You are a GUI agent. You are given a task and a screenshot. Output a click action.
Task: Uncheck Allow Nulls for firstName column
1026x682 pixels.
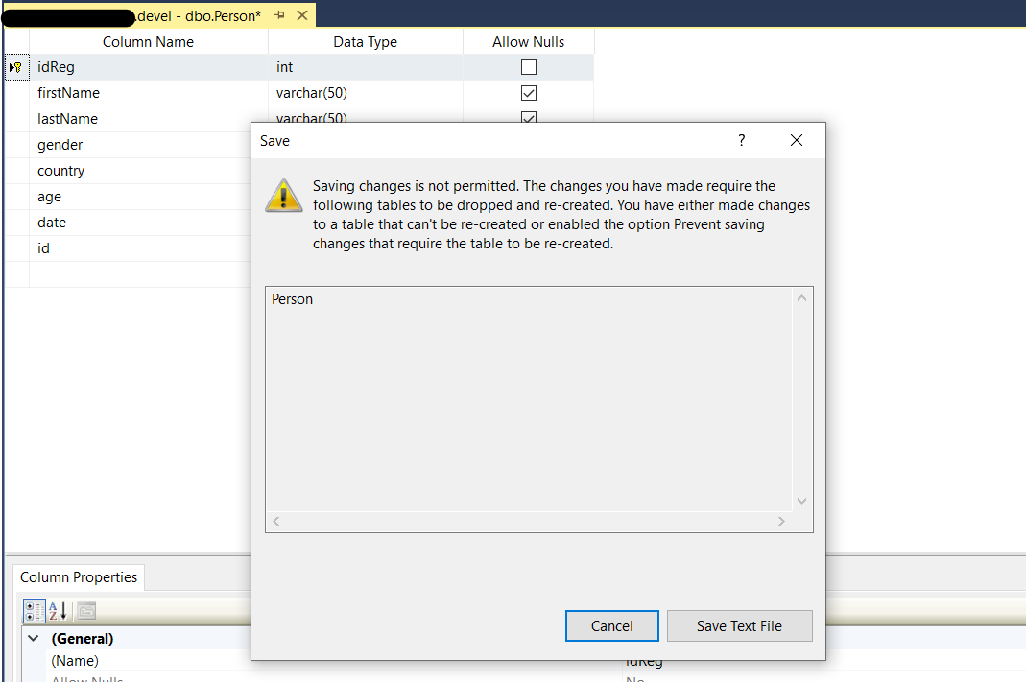coord(528,93)
